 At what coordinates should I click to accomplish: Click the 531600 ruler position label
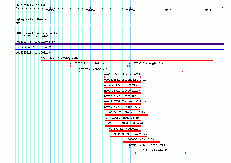coord(90,10)
